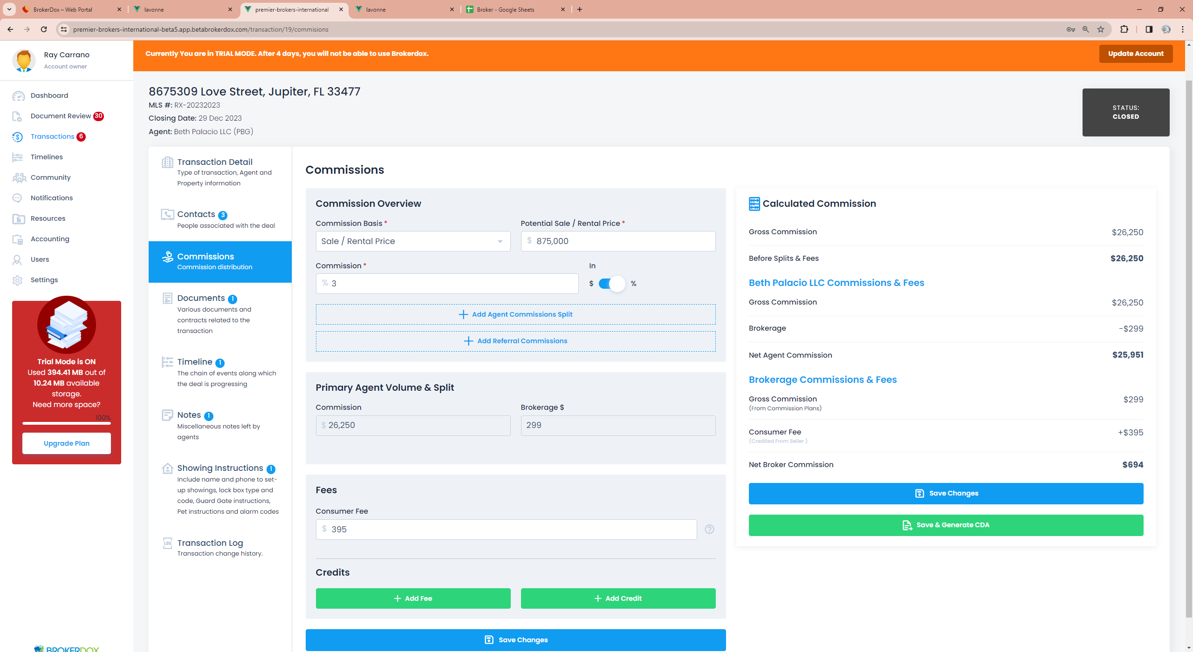Switch to BrokerDox Web Portal tab

(72, 9)
